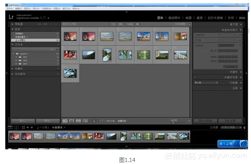Go back using filmstrip left arrow
251x164 pixels.
pos(28,127)
